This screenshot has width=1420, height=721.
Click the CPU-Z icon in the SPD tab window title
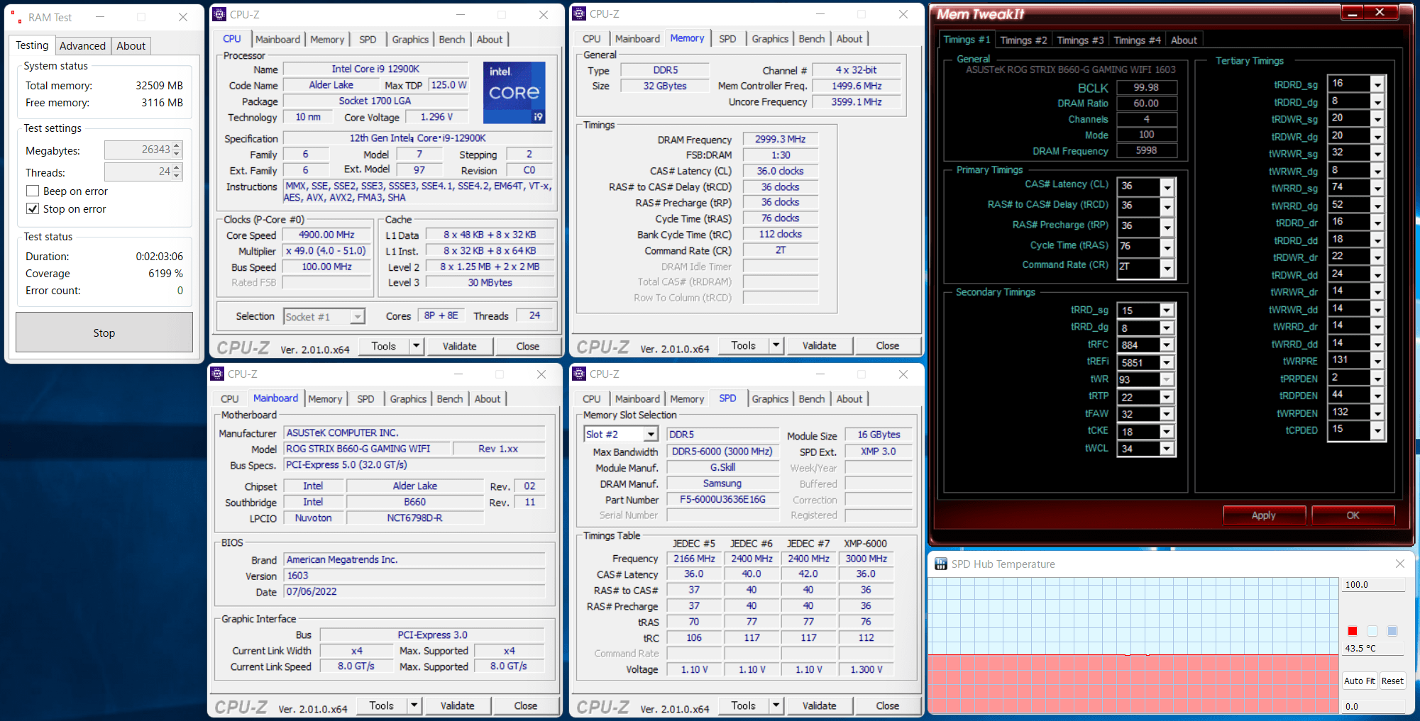[580, 374]
